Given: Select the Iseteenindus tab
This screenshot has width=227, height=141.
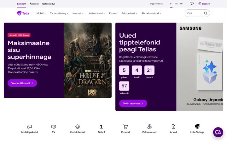Looking at the screenshot, I should click(49, 4).
